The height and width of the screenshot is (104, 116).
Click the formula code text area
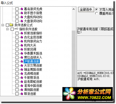coord(95,79)
